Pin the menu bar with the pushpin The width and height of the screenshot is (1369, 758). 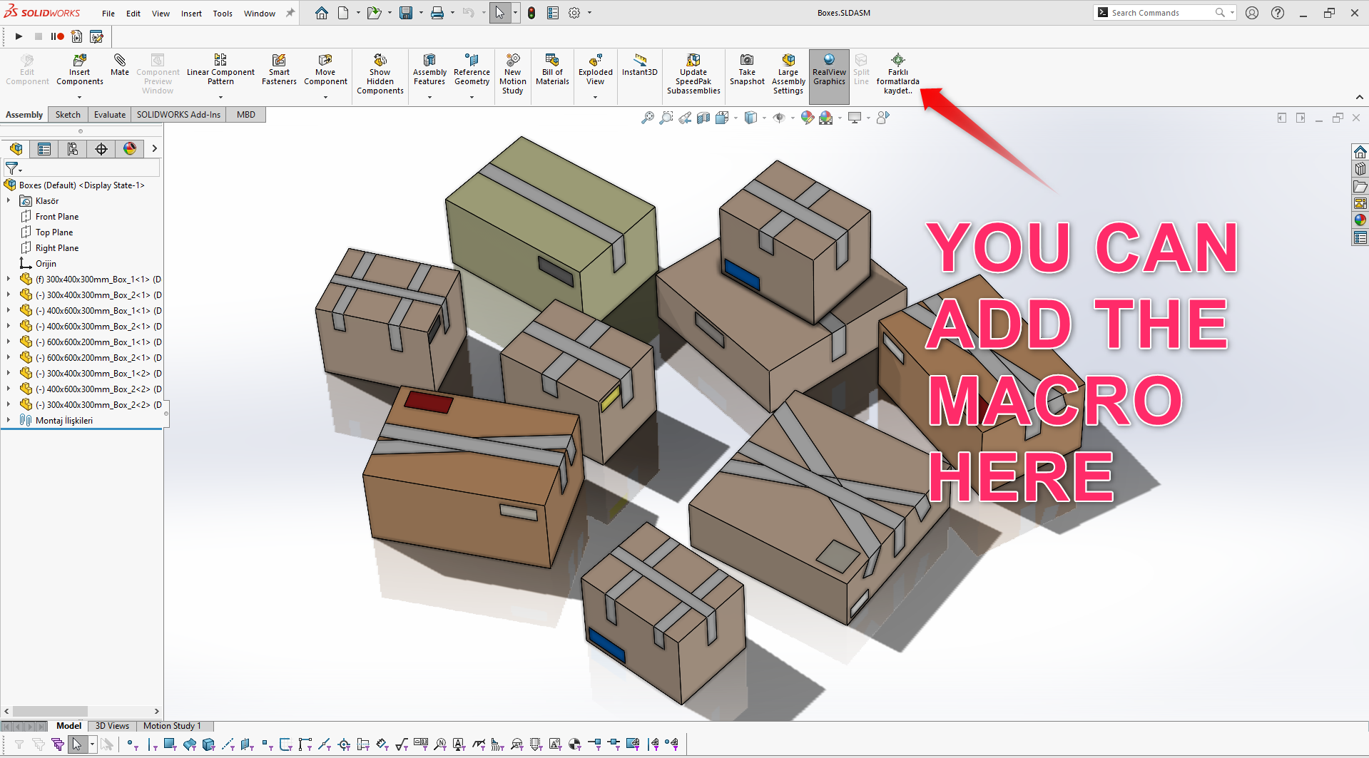tap(290, 13)
